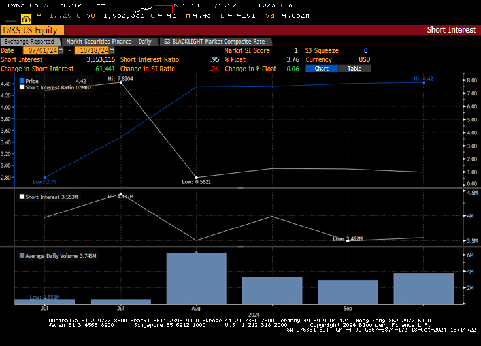Click the rightmost October volume bar

point(423,289)
